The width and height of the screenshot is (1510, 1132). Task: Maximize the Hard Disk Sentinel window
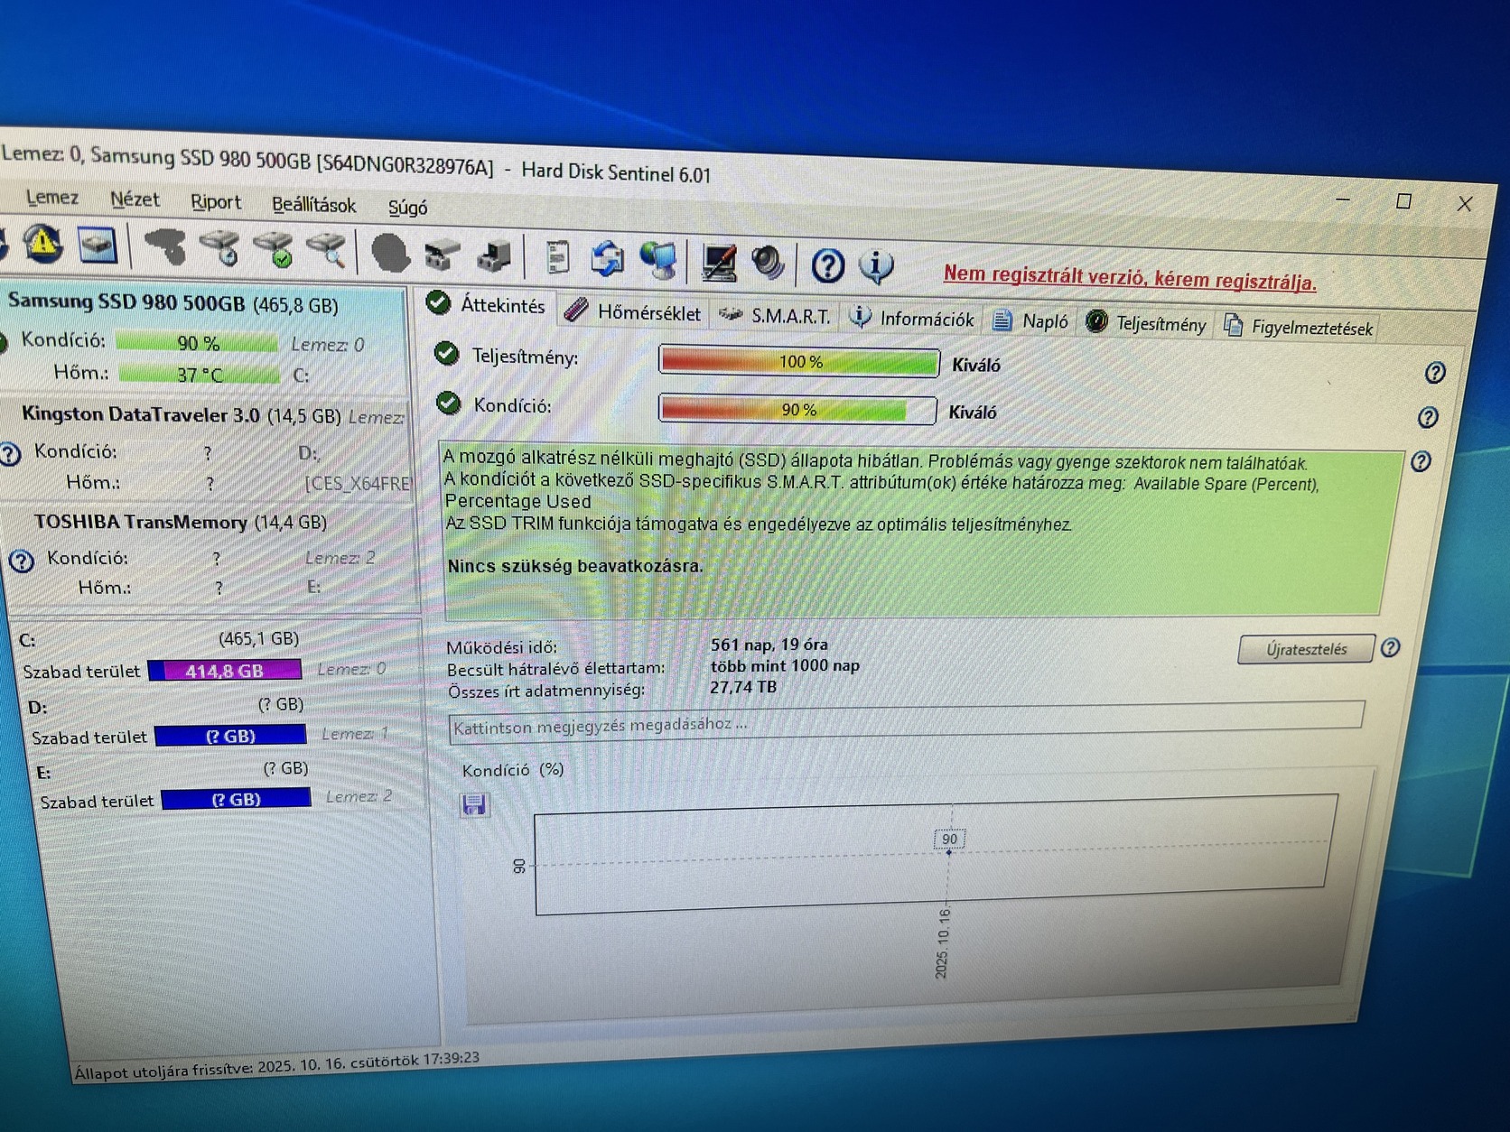coord(1403,201)
